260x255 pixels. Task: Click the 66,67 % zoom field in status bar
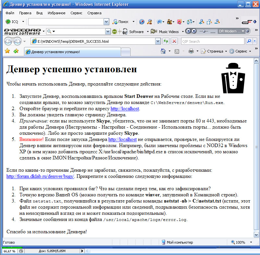(x=9, y=251)
